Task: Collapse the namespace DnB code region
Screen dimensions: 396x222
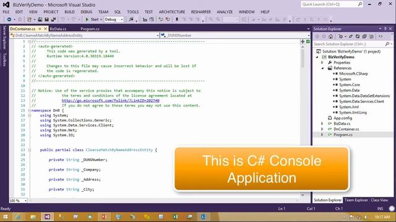Action: [x=29, y=110]
